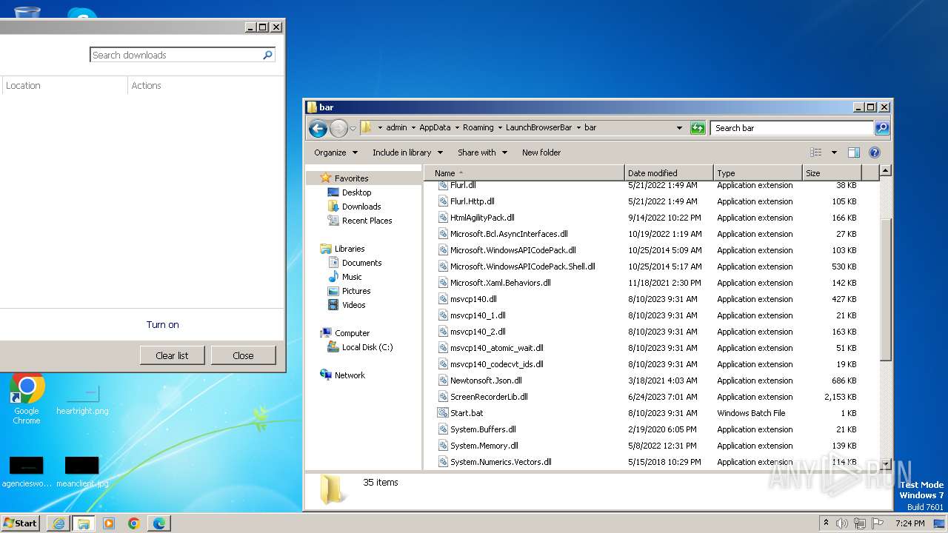Open the Videos library
This screenshot has height=533, width=948.
(353, 305)
